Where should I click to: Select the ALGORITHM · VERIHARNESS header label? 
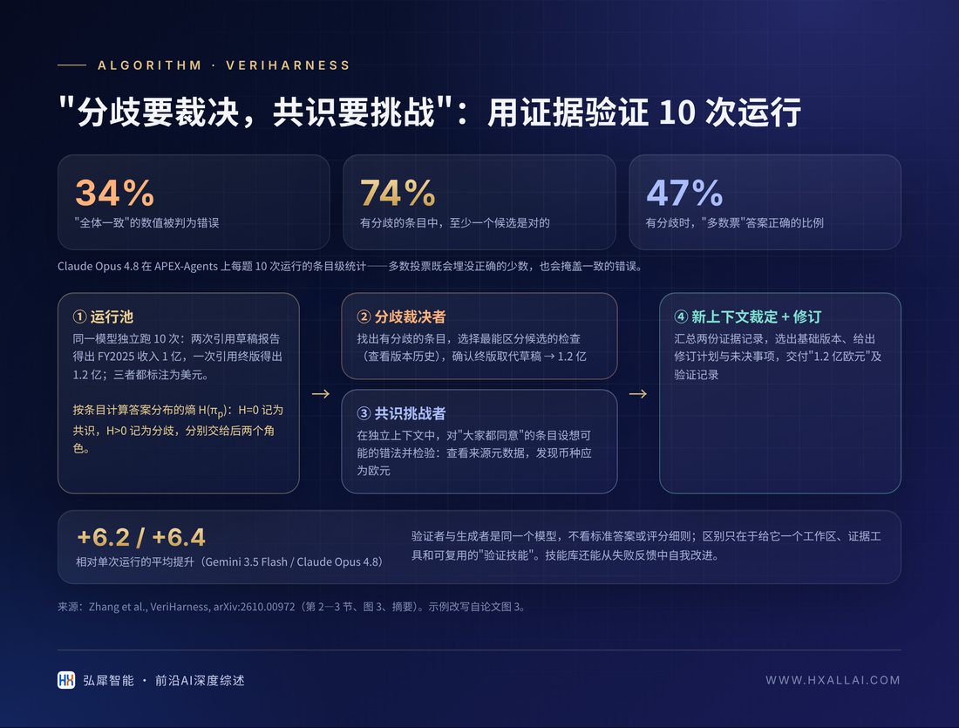(224, 65)
